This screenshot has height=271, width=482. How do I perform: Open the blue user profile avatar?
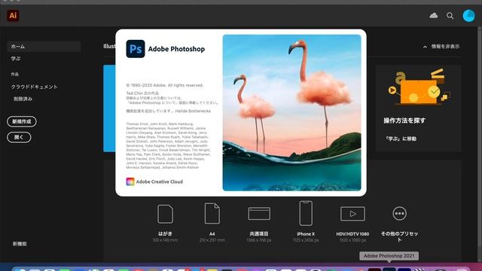click(468, 16)
